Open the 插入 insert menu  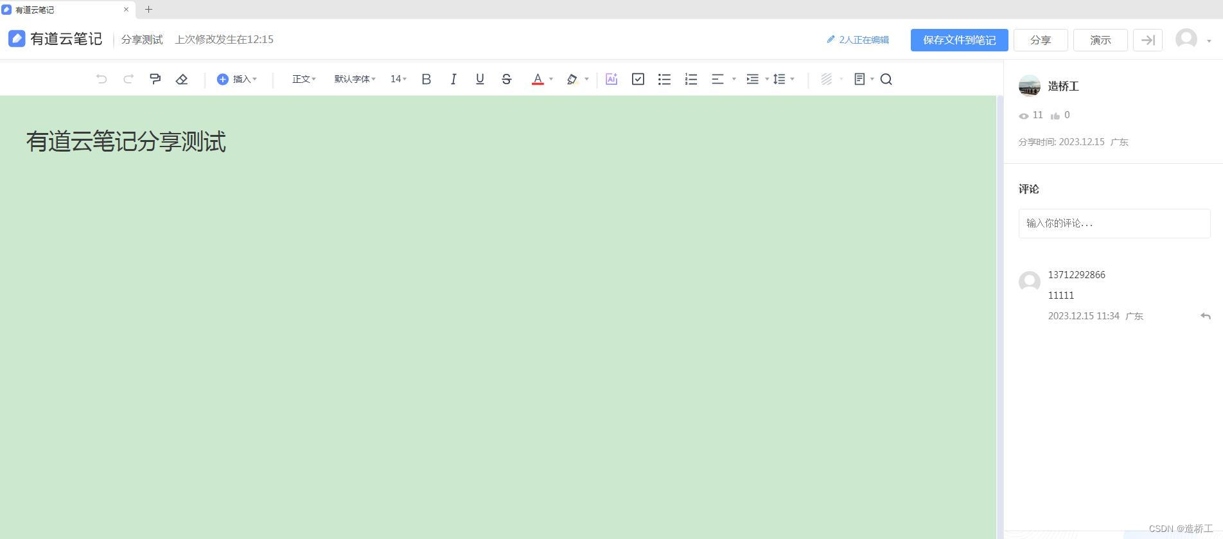point(237,79)
